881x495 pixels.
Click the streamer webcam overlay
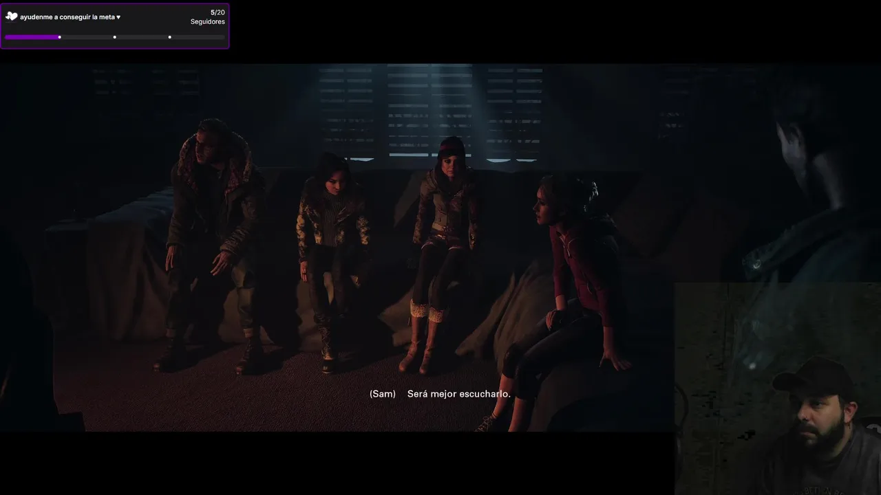(778, 388)
